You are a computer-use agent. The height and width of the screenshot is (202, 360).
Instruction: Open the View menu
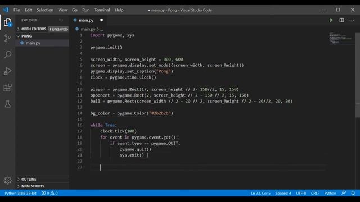62,10
